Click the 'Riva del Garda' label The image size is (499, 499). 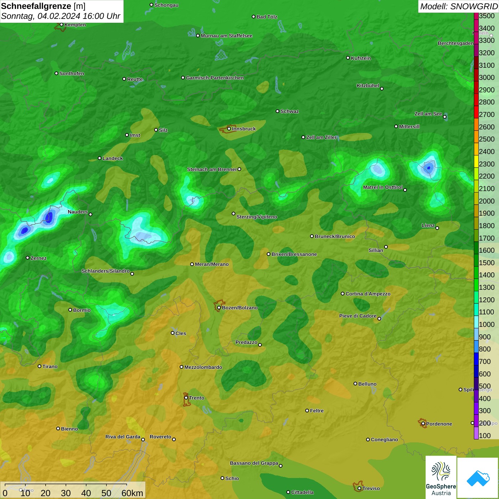point(123,437)
